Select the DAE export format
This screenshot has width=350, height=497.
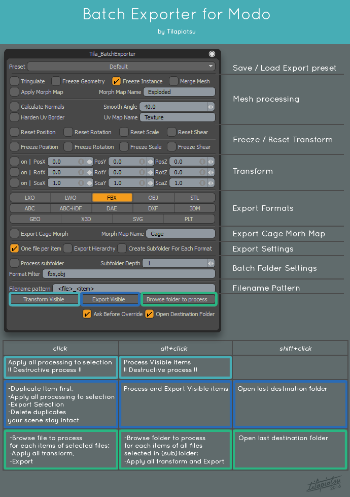tap(112, 208)
